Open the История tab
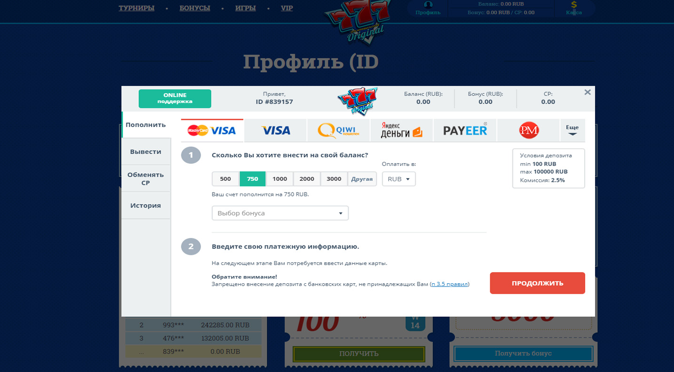 146,205
